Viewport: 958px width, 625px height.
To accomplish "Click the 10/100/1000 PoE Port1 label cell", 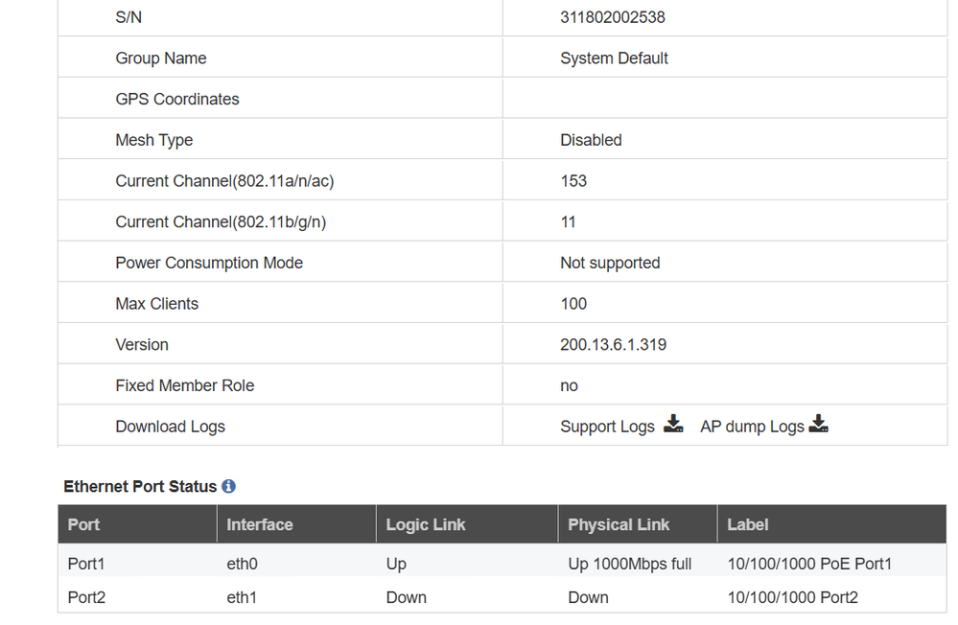I will [809, 564].
